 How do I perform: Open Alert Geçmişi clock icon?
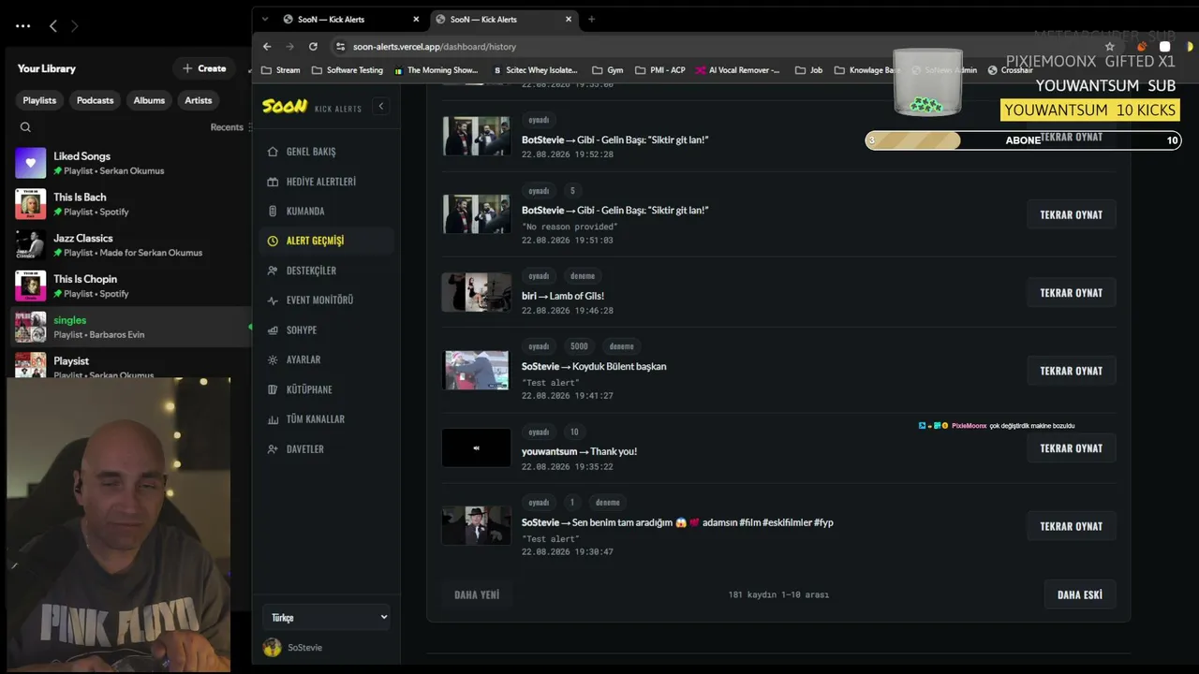273,241
